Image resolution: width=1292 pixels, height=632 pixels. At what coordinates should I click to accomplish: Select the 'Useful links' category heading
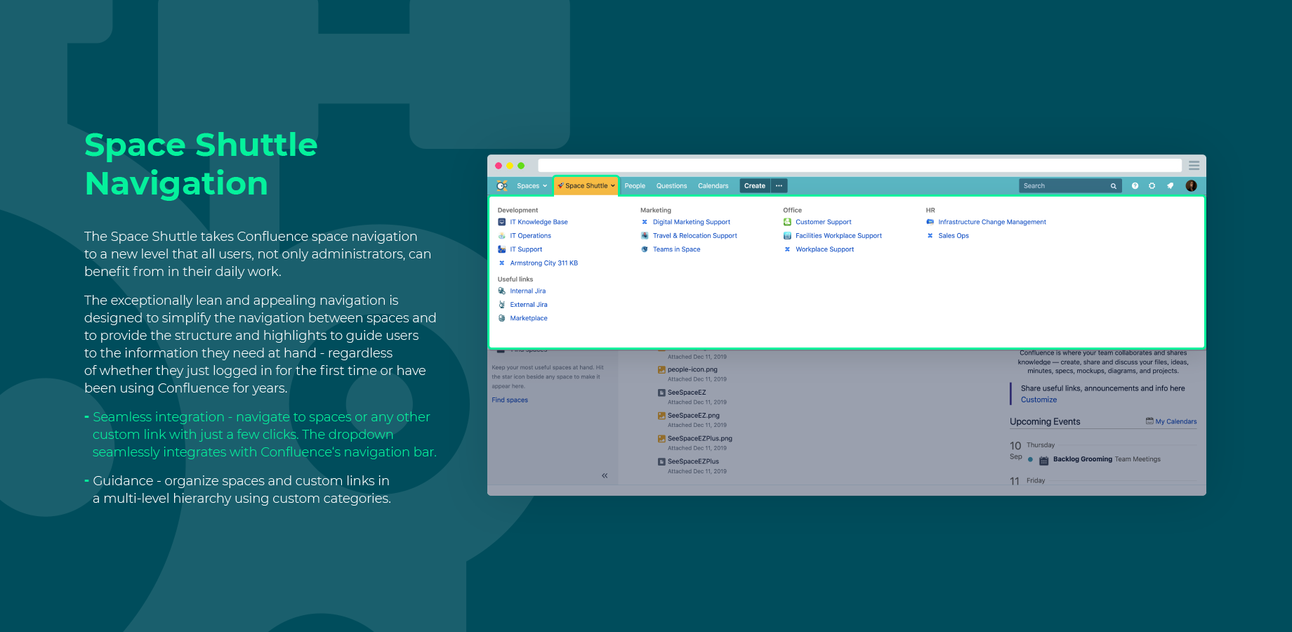pyautogui.click(x=515, y=279)
